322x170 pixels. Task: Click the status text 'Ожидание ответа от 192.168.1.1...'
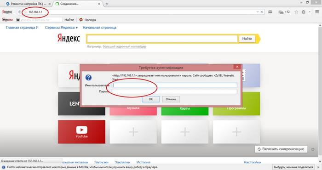22,161
